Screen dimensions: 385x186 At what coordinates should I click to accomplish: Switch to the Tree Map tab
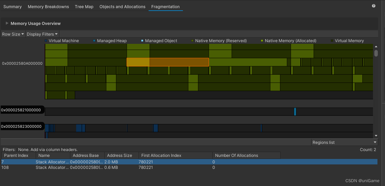pos(84,7)
